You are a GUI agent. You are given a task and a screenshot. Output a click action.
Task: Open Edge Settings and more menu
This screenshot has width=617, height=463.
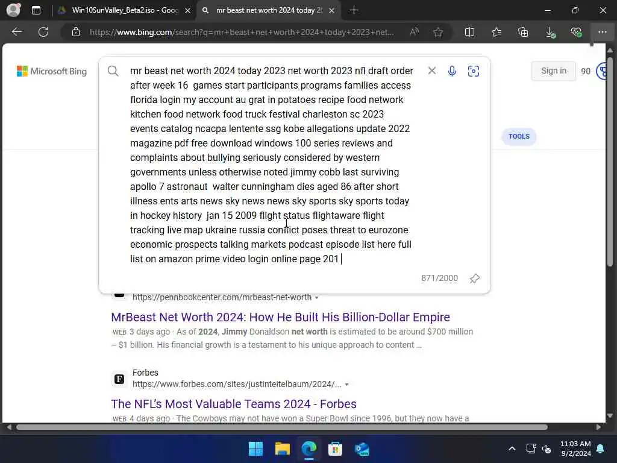pos(602,32)
